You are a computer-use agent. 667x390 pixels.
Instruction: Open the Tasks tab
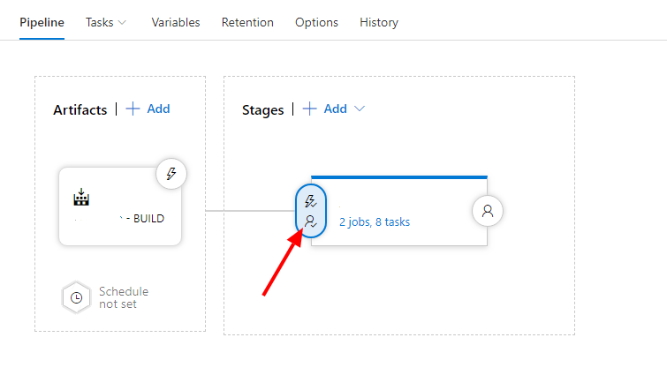tap(99, 22)
